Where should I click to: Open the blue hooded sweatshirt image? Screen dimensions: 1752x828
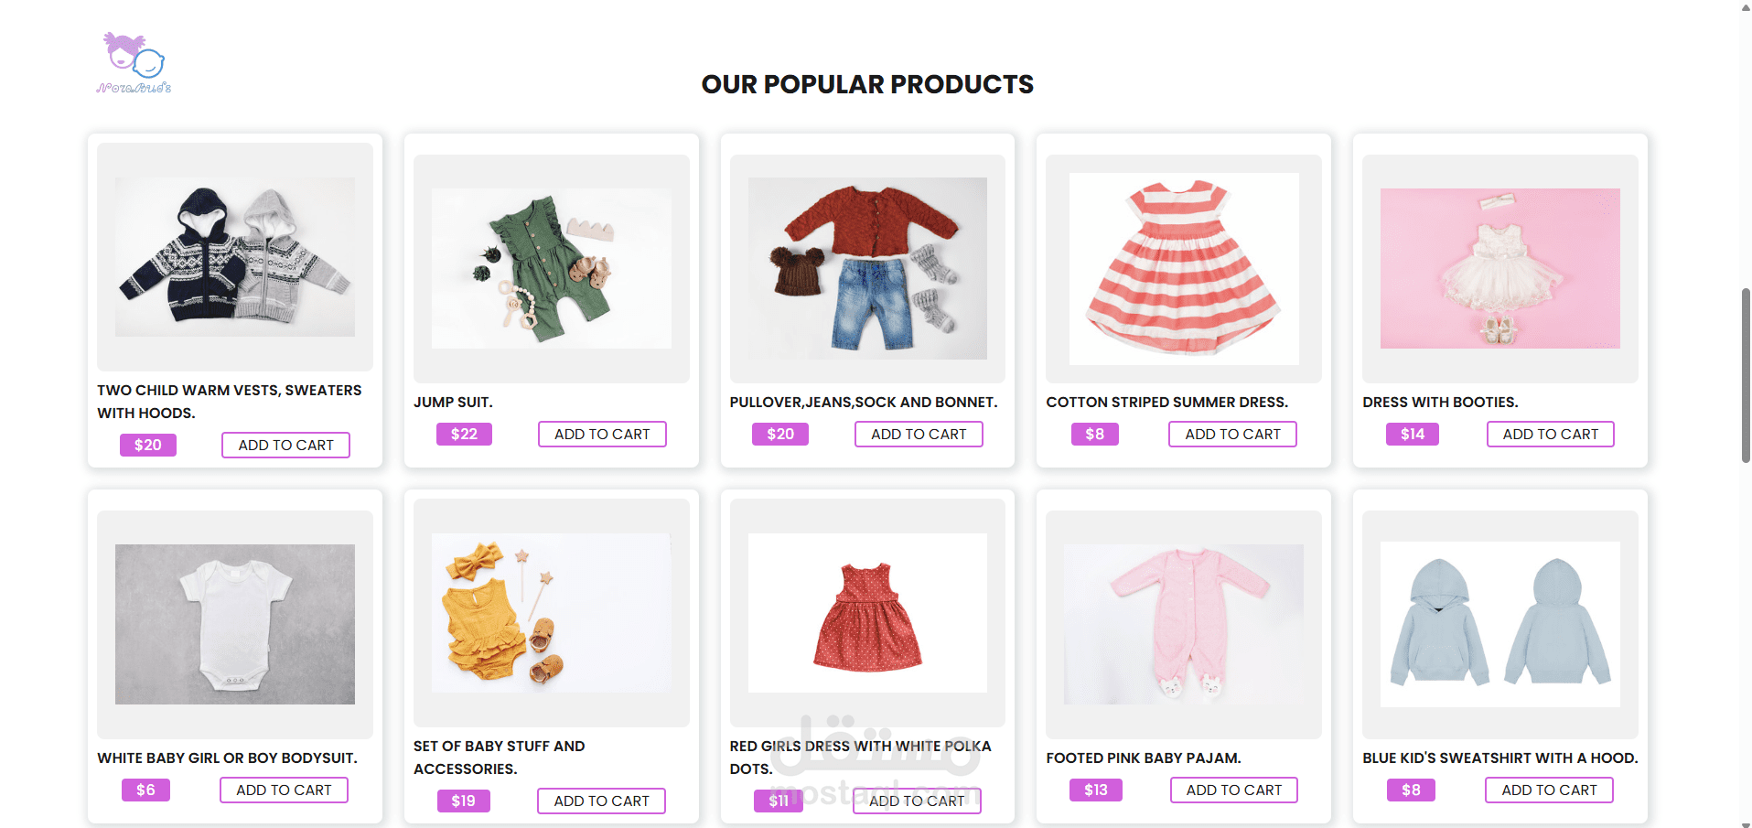tap(1499, 624)
